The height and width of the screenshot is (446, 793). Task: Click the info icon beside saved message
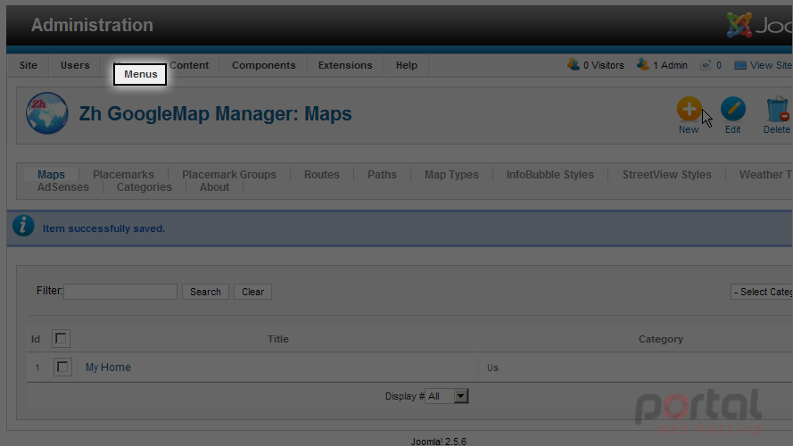(23, 226)
